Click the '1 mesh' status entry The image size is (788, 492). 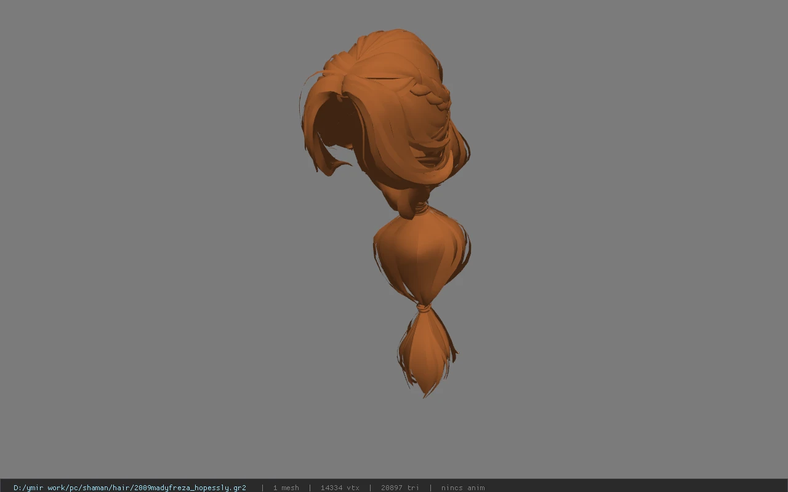(286, 488)
